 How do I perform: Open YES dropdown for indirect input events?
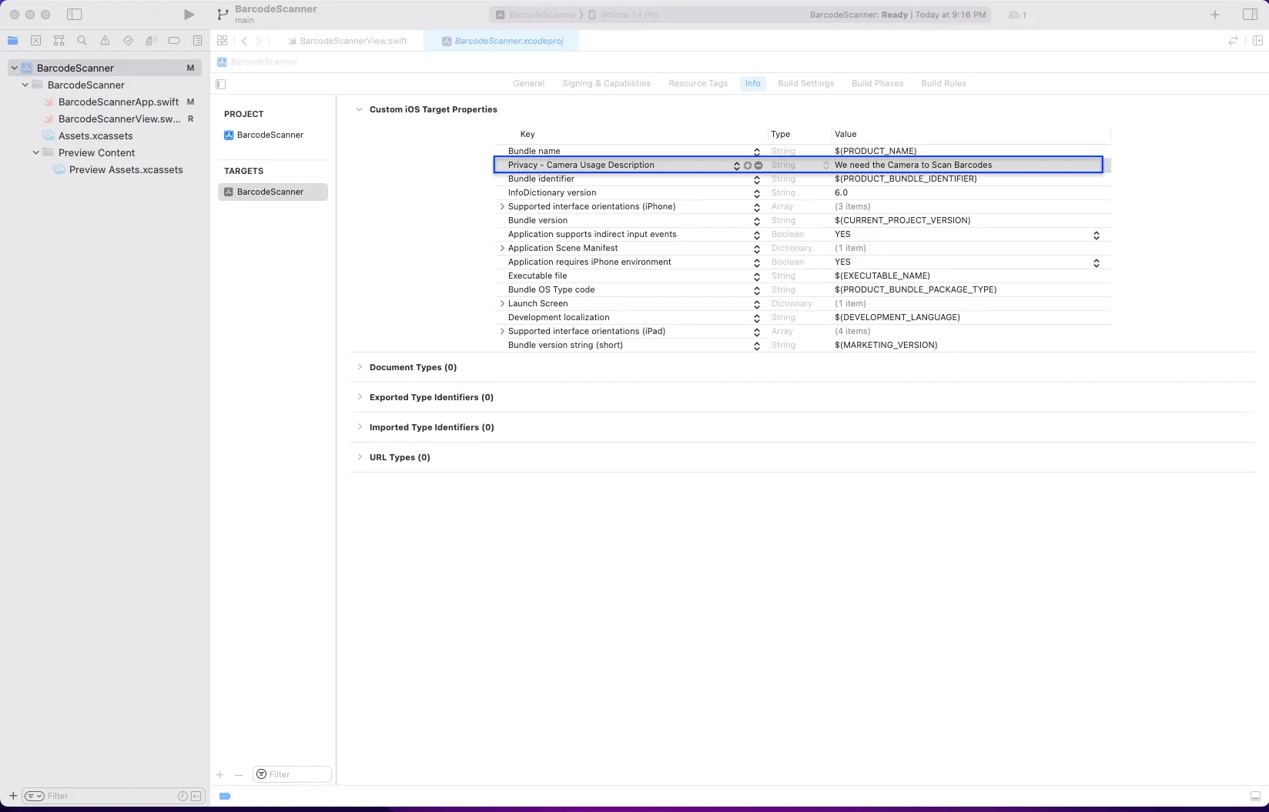click(x=1097, y=236)
